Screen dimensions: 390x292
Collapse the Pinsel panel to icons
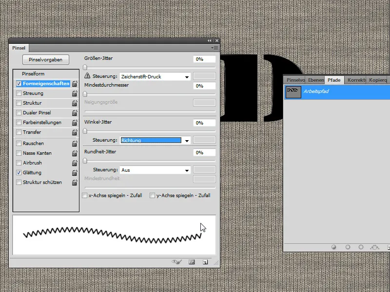[210, 40]
